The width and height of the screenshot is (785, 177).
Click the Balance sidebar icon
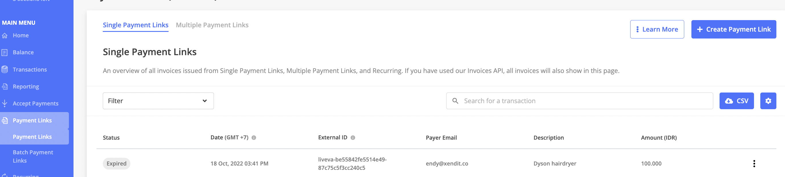pos(5,53)
